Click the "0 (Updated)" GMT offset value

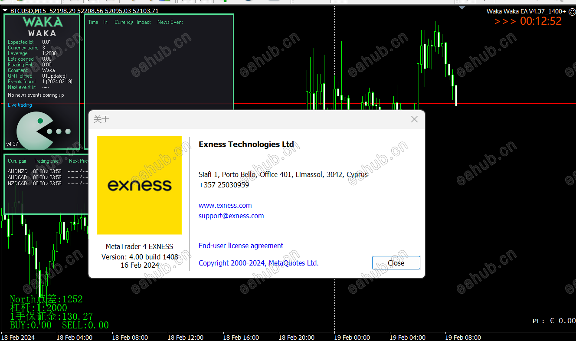click(55, 76)
